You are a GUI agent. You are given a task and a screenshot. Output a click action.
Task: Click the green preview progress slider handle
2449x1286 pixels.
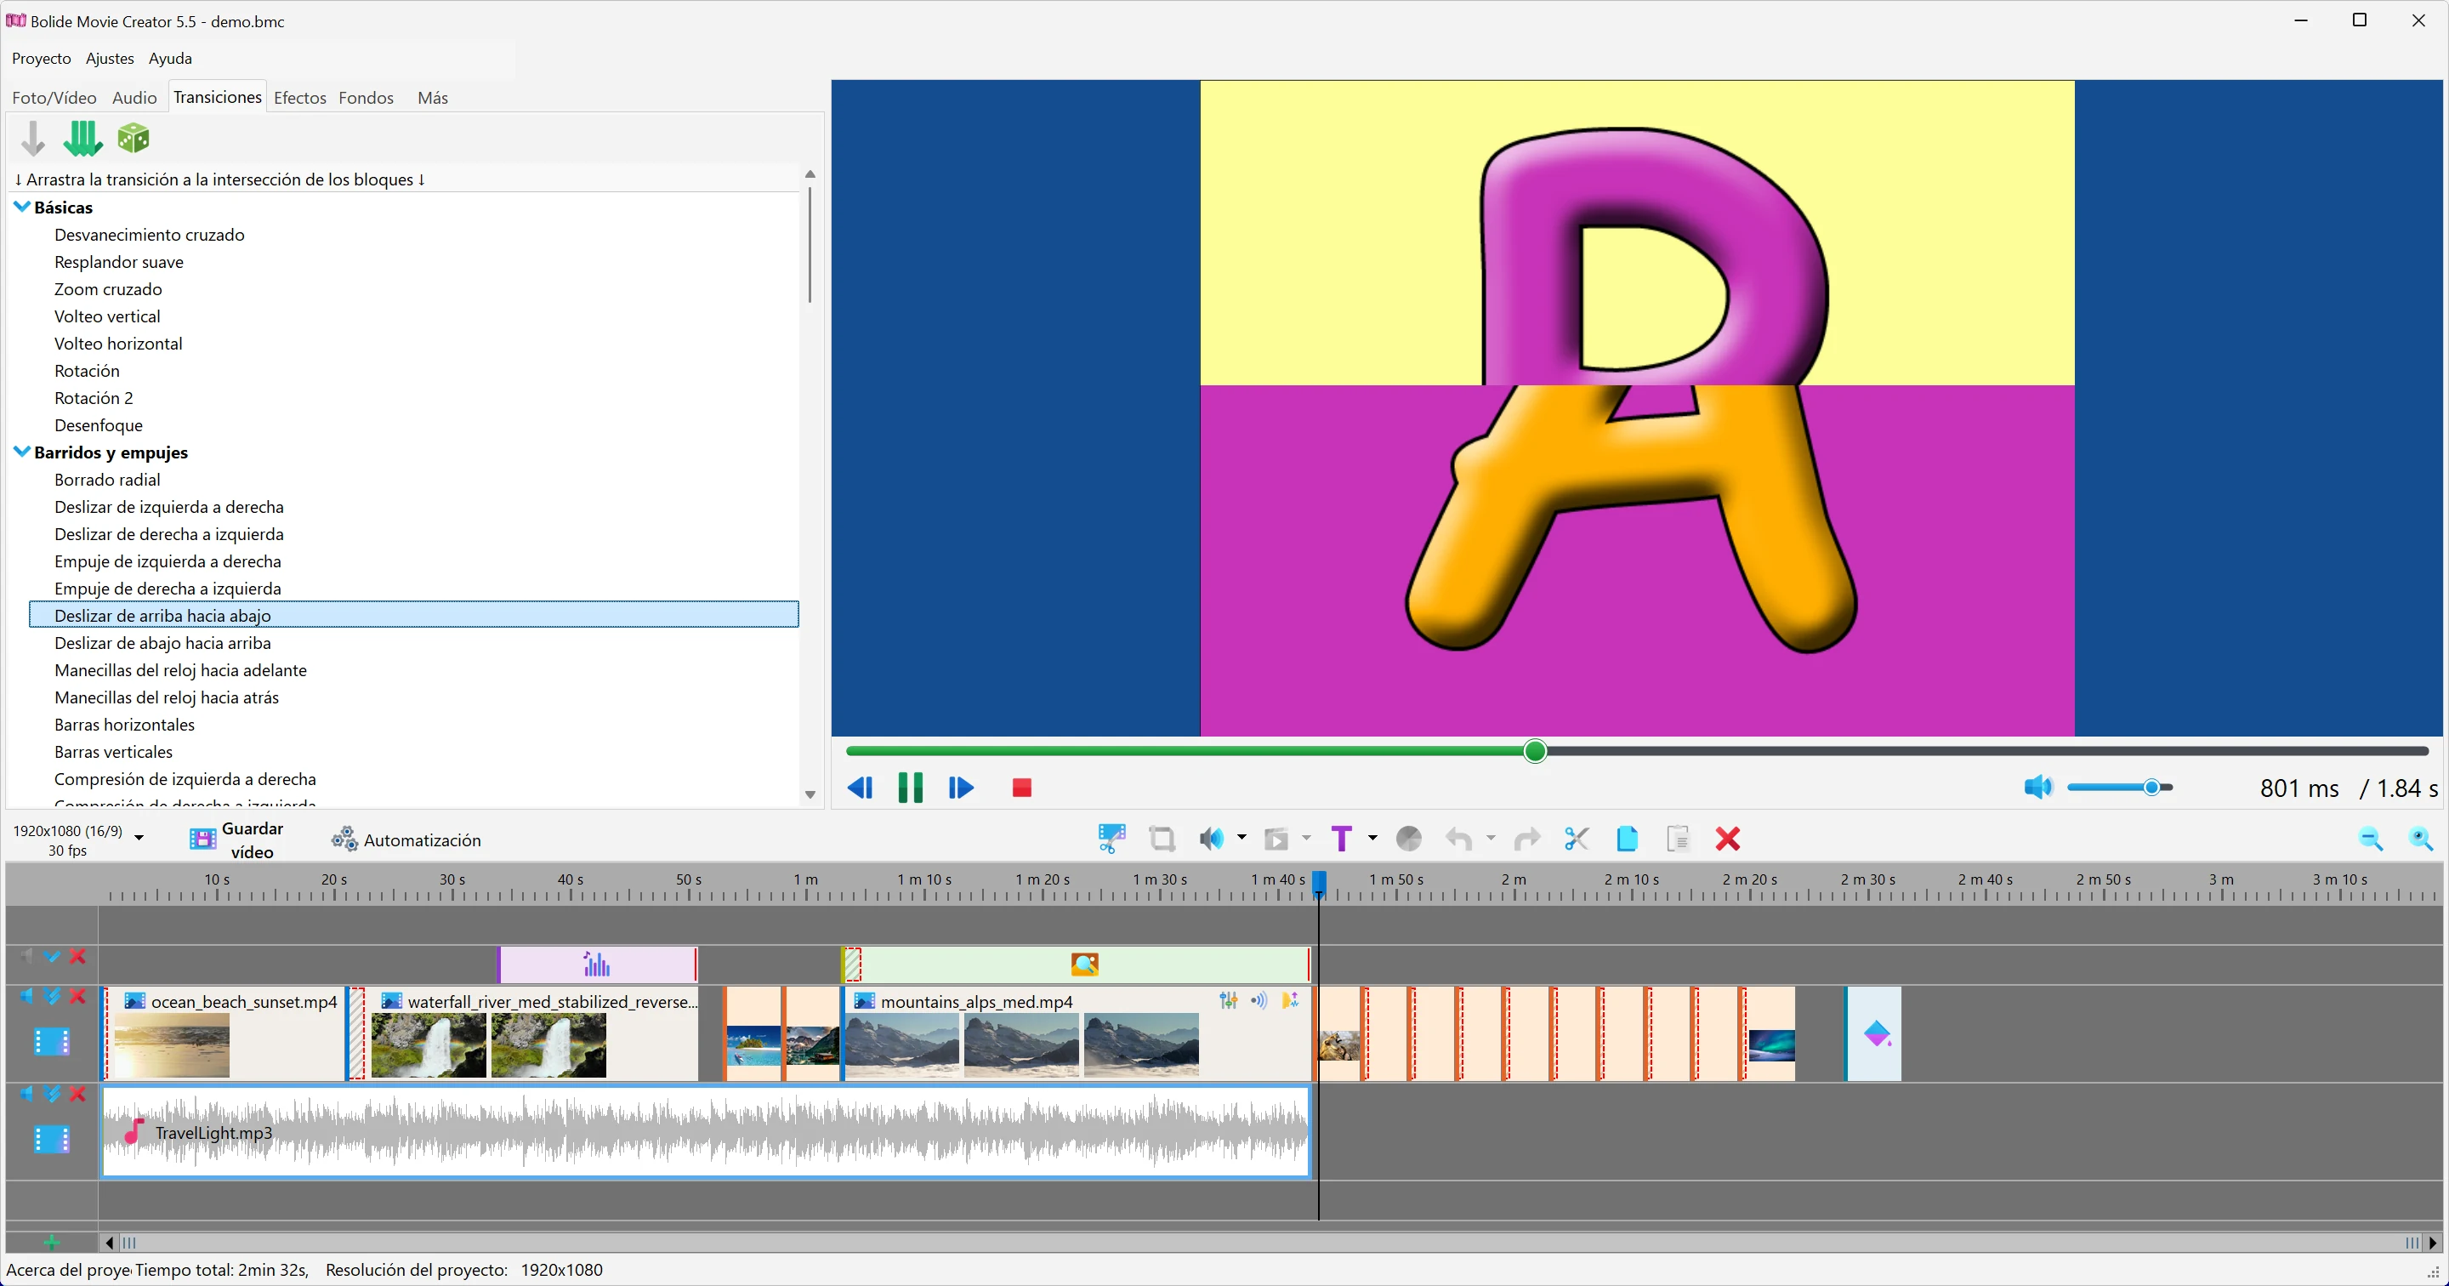click(1534, 751)
